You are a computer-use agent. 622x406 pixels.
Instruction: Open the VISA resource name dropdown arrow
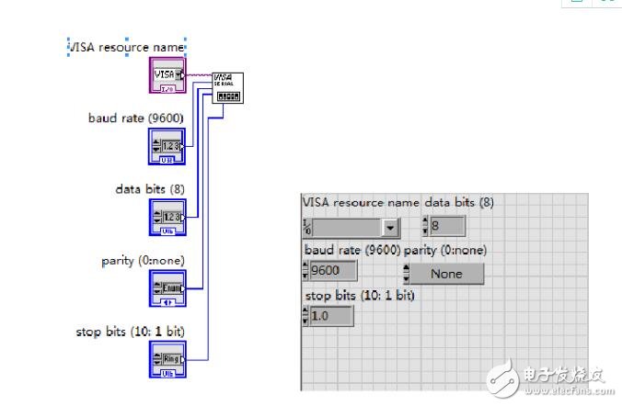[x=390, y=227]
